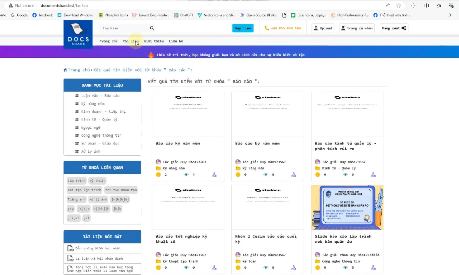The width and height of the screenshot is (459, 275).
Task: Click the Tìm kiếm search field
Action: point(124,28)
